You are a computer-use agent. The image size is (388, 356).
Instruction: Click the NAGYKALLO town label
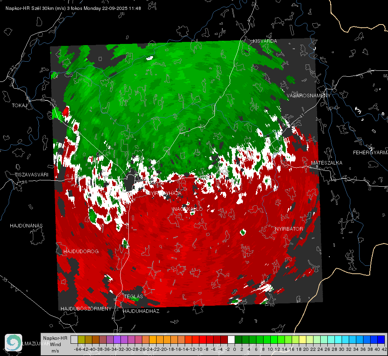[188, 209]
